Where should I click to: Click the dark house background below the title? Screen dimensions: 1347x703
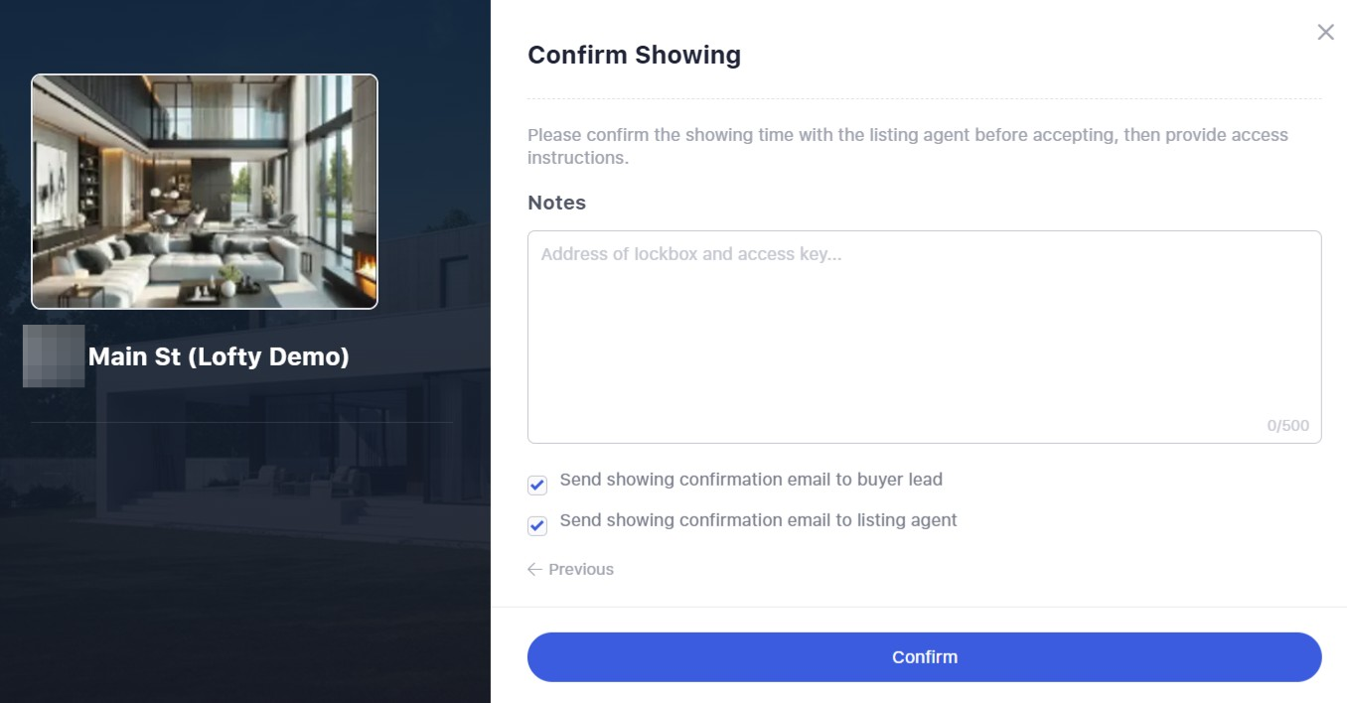[244, 556]
